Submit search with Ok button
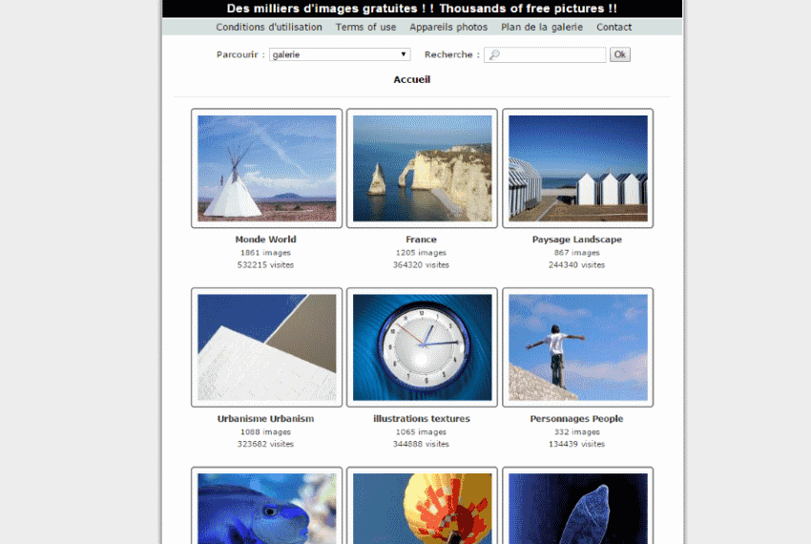 point(619,54)
